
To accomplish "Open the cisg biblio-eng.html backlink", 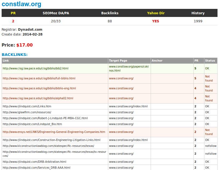I will (39, 88).
